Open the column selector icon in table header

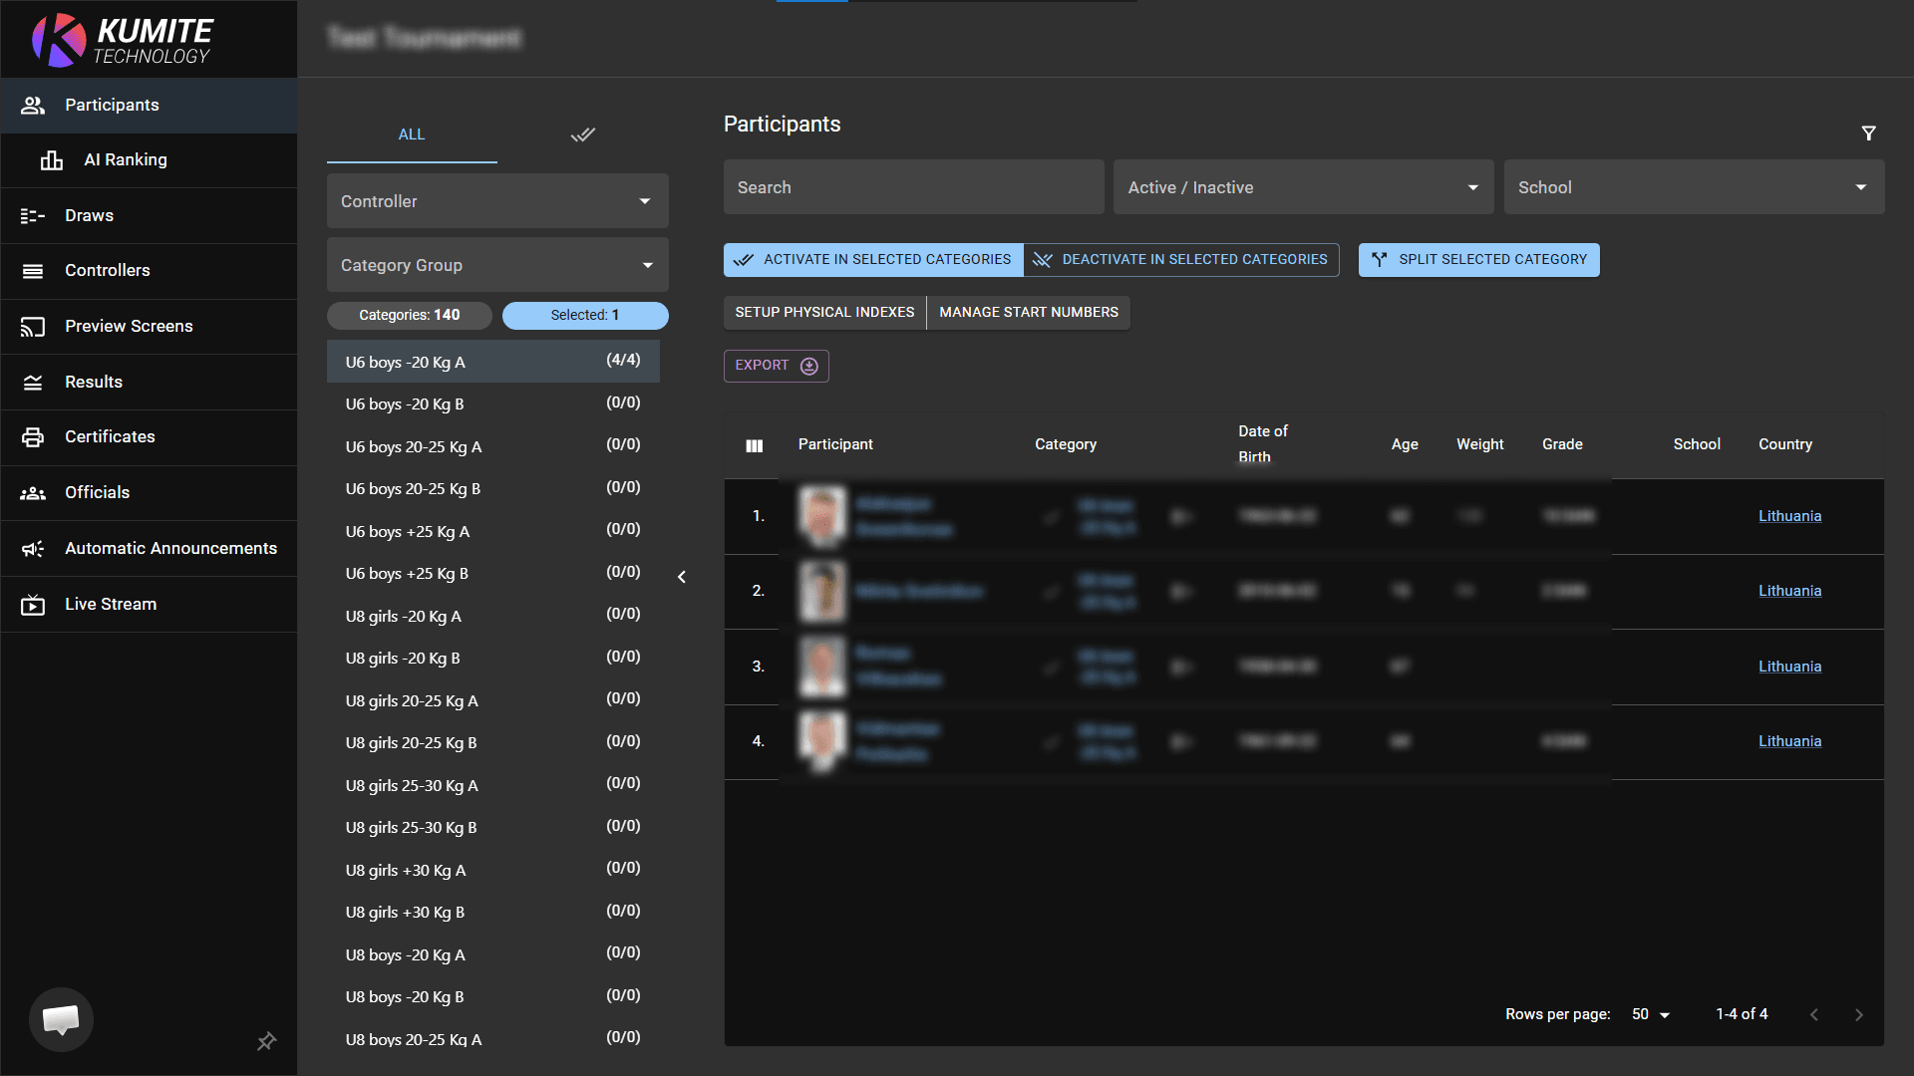coord(754,445)
